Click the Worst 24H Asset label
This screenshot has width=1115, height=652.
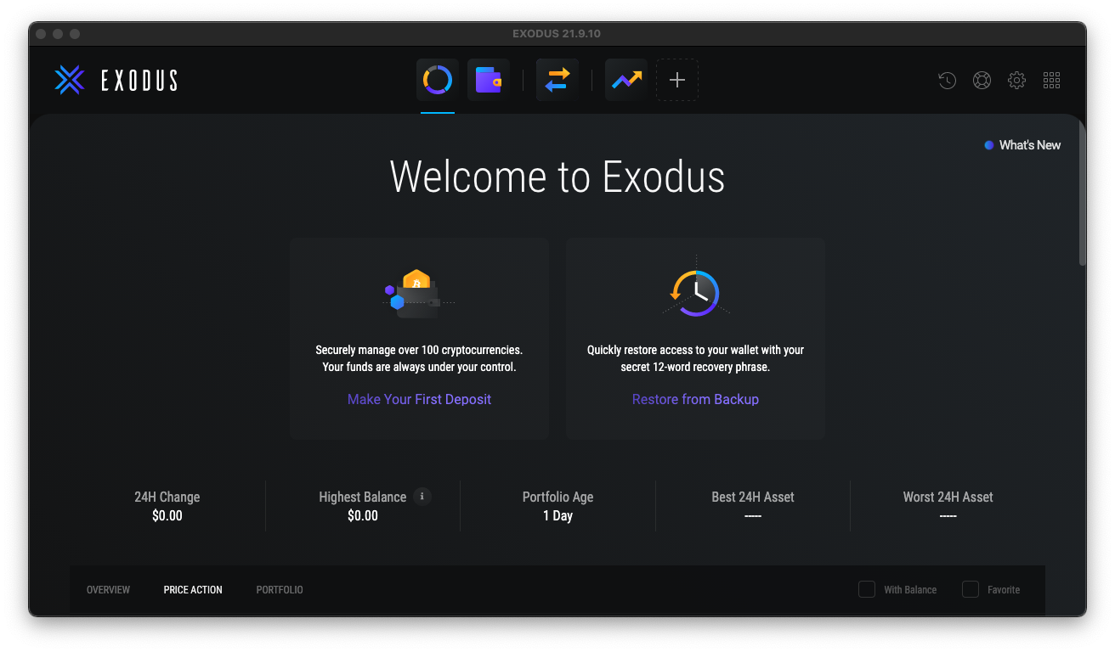948,497
